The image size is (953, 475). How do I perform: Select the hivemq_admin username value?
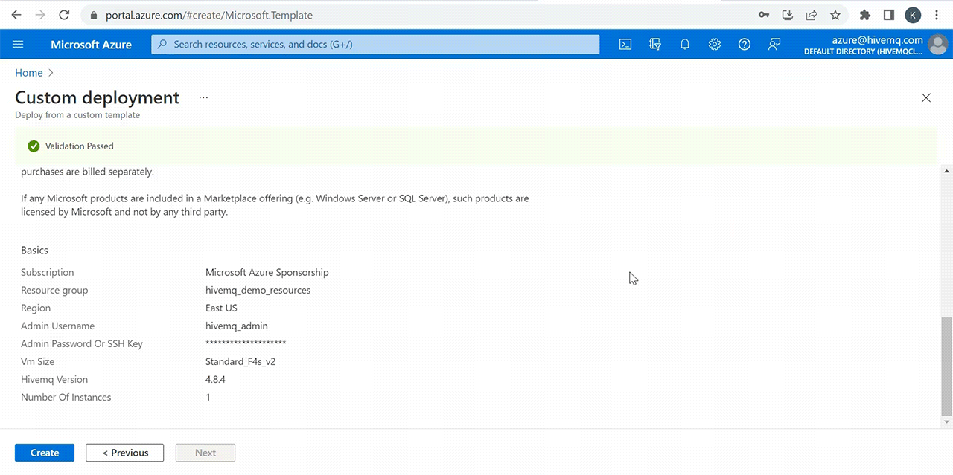[237, 326]
